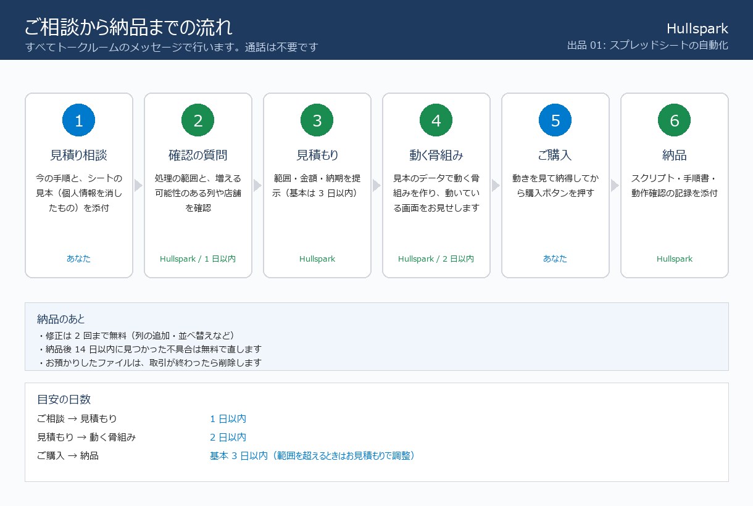Click the value 2 日以内 in 目安の日数
The image size is (753, 506).
click(x=228, y=438)
